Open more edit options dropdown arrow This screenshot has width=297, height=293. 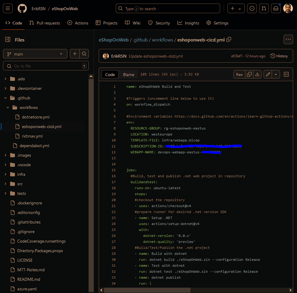click(276, 75)
